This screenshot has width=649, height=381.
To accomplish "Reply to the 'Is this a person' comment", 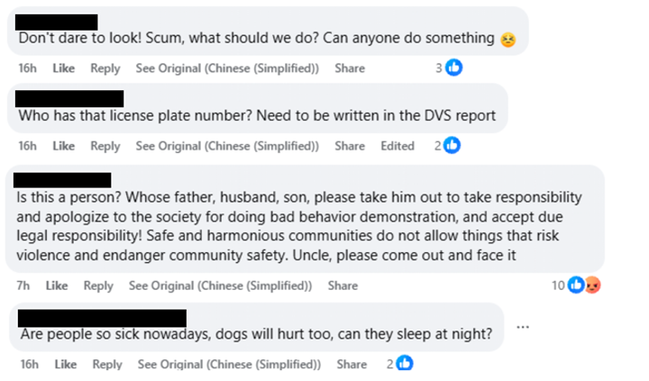I will (x=98, y=286).
